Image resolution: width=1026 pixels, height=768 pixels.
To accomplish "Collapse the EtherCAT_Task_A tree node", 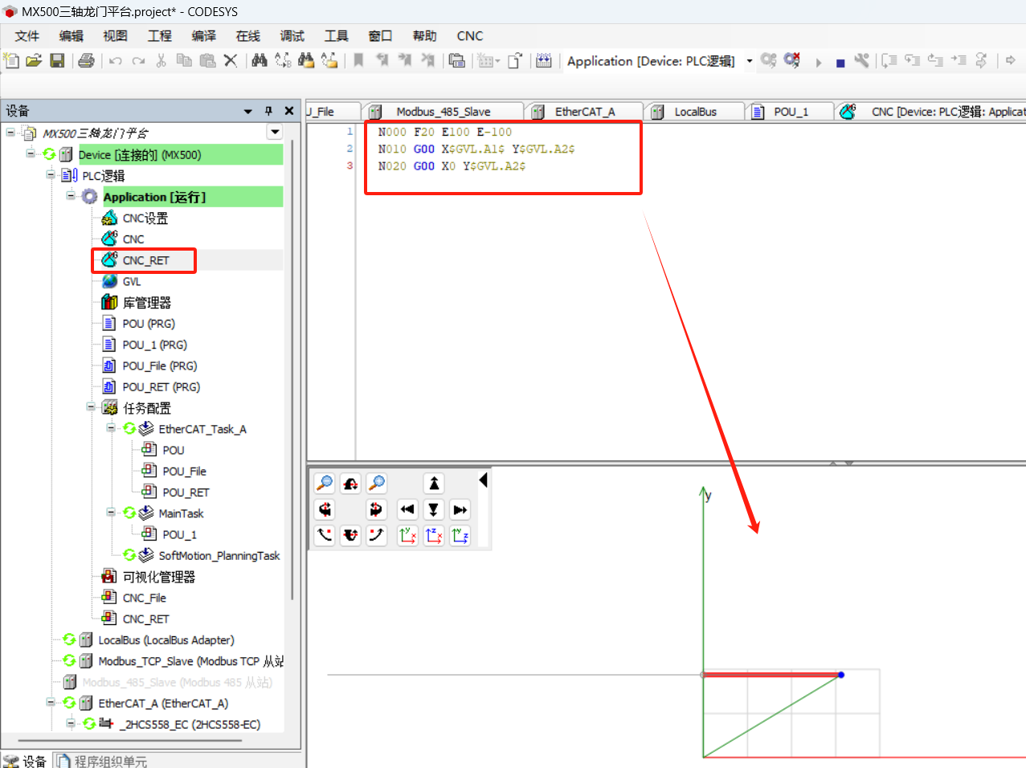I will point(111,428).
